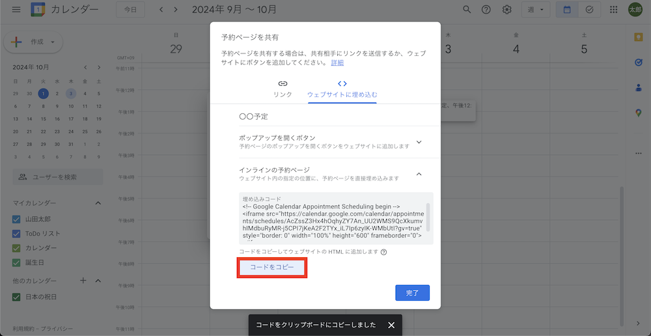The height and width of the screenshot is (336, 651).
Task: Open the main hamburger menu
Action: pyautogui.click(x=16, y=10)
